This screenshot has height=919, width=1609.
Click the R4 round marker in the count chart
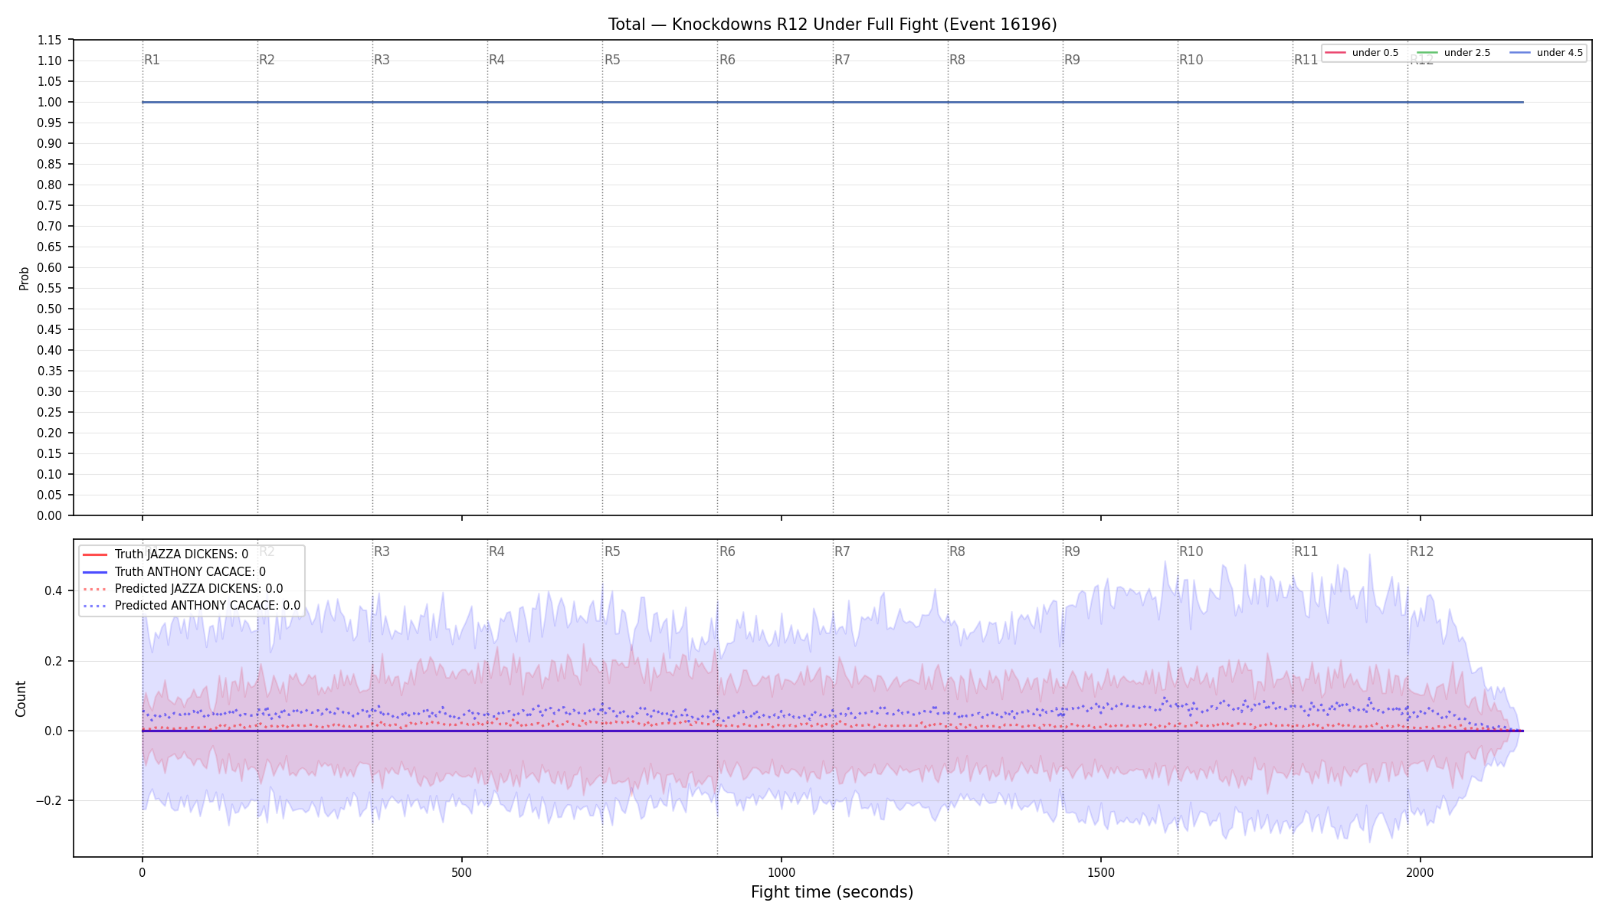pos(496,551)
